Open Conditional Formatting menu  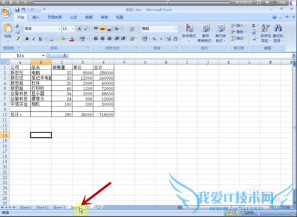coord(189,33)
